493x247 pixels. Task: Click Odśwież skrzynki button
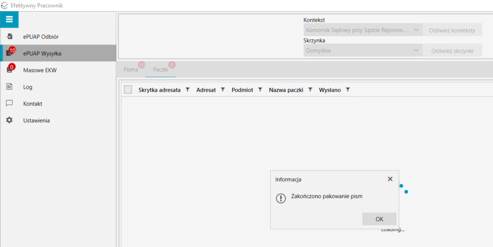pos(452,50)
